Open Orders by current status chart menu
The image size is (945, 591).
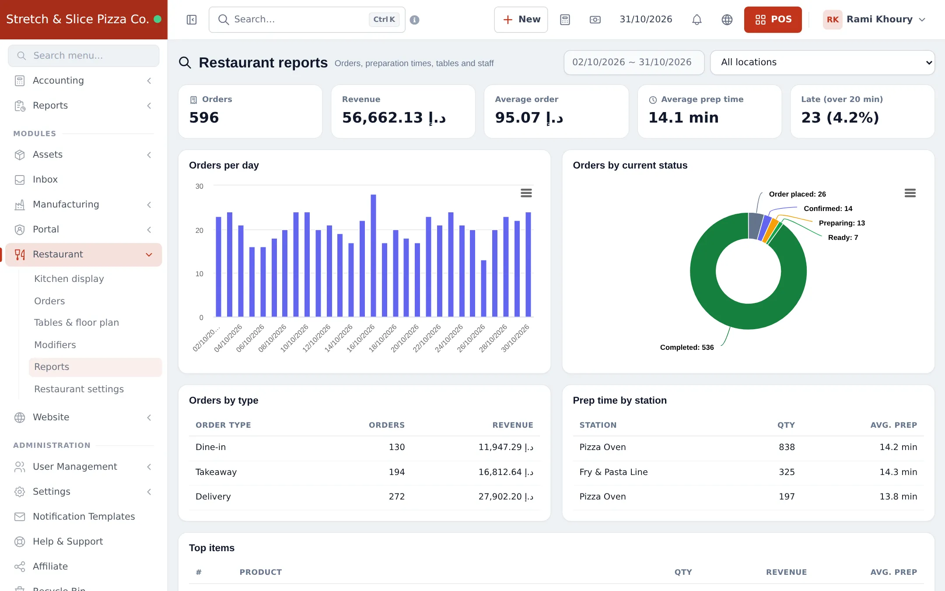click(910, 193)
